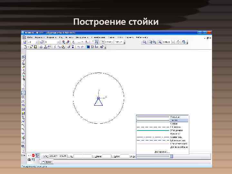Choose Штриховая осн. line style
The image size is (232, 174).
tap(162, 140)
